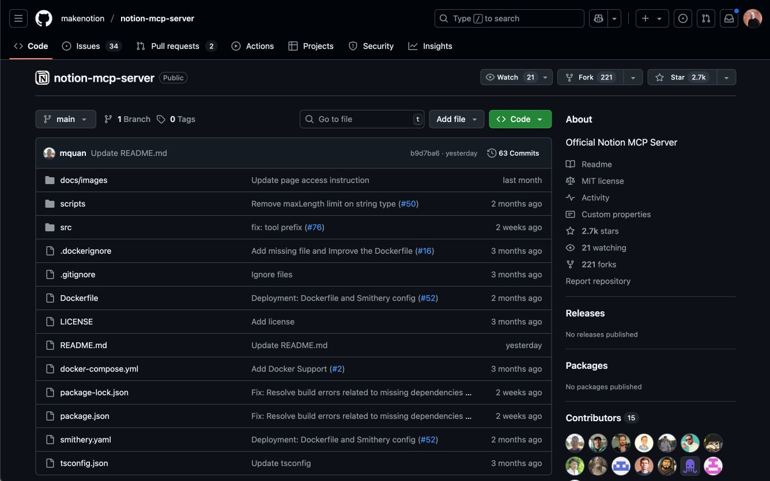The image size is (770, 481).
Task: Open commit hash b9d7ba6 link
Action: point(425,153)
